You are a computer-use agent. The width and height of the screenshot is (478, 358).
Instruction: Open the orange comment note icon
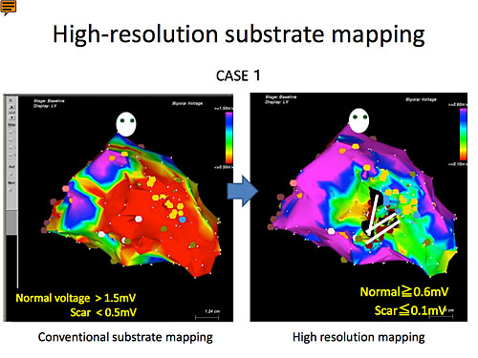[x=9, y=8]
